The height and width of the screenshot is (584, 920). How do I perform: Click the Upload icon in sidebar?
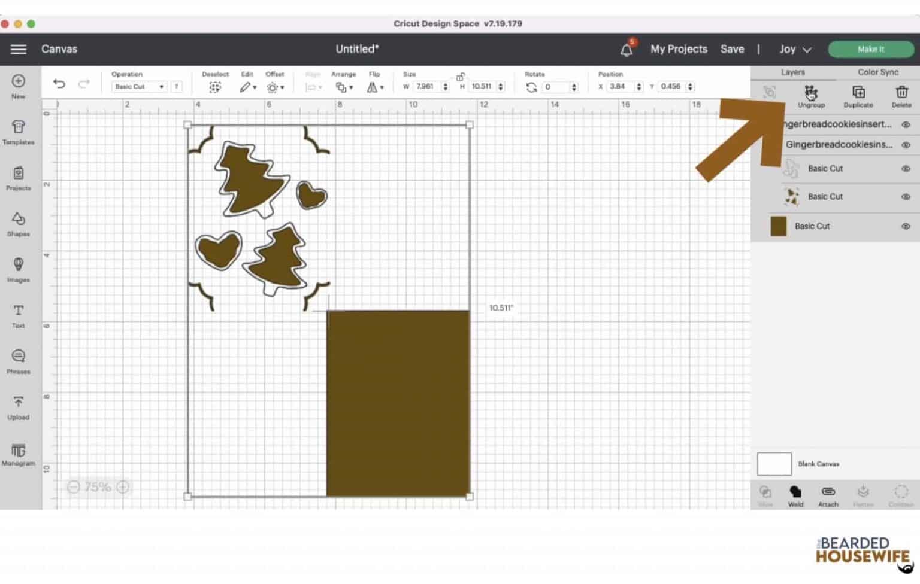(x=18, y=407)
